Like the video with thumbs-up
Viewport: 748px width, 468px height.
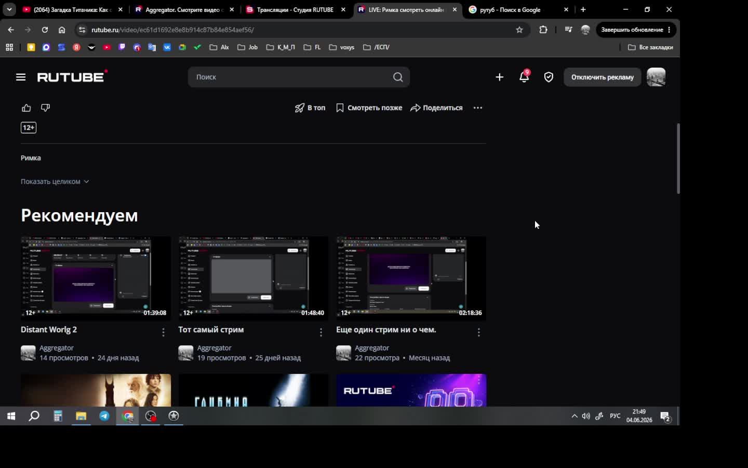[26, 108]
